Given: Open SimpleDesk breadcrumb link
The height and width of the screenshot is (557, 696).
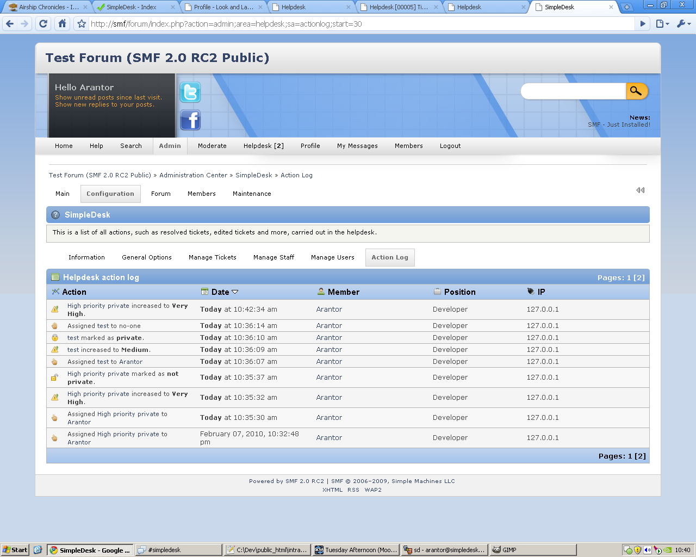Looking at the screenshot, I should (x=254, y=175).
